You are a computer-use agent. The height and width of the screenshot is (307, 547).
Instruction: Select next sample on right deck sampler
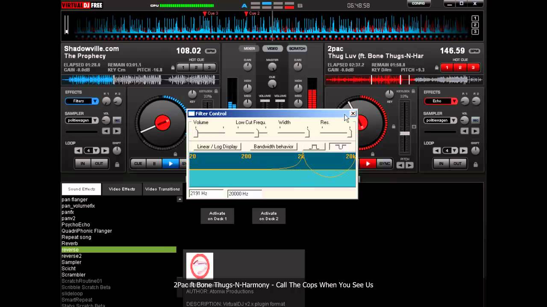(475, 131)
